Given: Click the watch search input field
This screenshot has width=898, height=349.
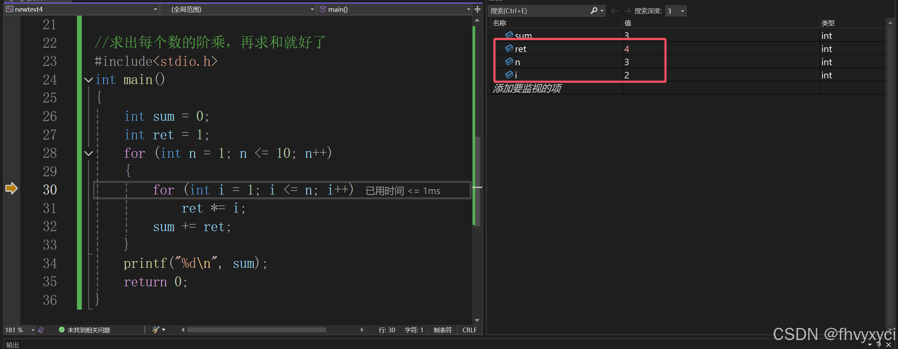Looking at the screenshot, I should point(539,11).
